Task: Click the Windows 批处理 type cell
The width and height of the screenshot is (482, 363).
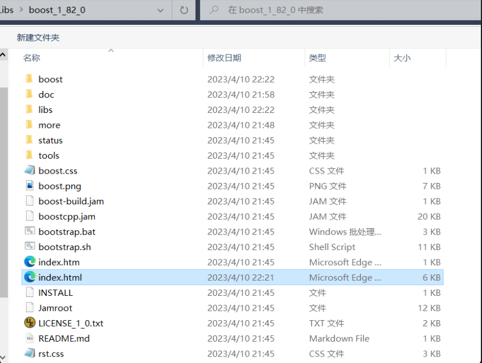Action: (x=345, y=232)
